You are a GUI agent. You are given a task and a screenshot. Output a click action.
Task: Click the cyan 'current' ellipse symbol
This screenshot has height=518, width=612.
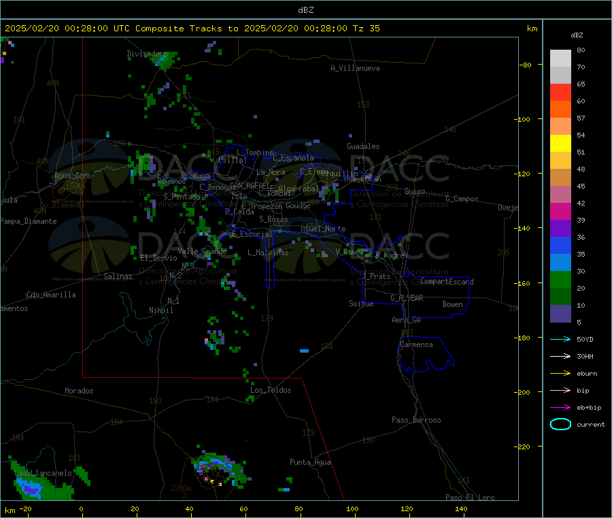click(x=560, y=424)
